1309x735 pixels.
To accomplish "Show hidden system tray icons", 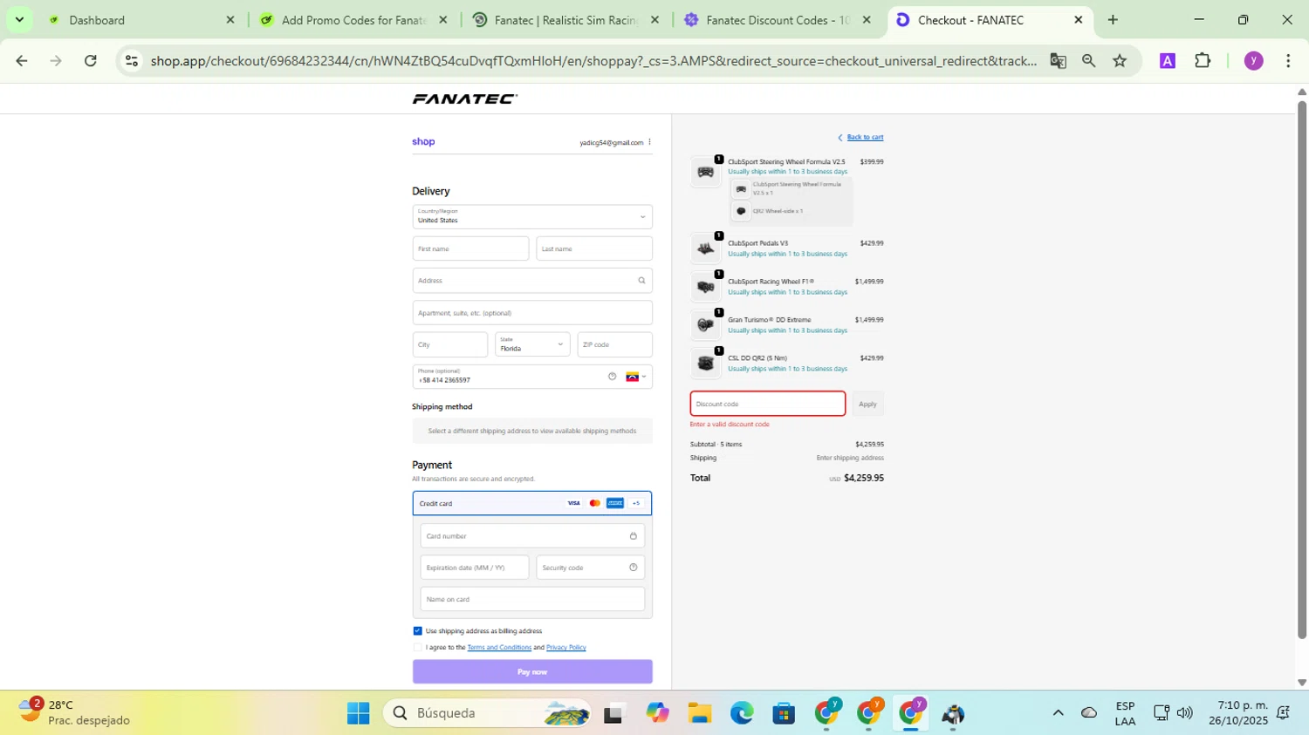I will 1058,713.
